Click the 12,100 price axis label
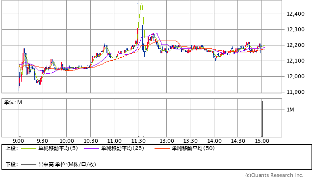313x177 pixels. click(x=295, y=61)
